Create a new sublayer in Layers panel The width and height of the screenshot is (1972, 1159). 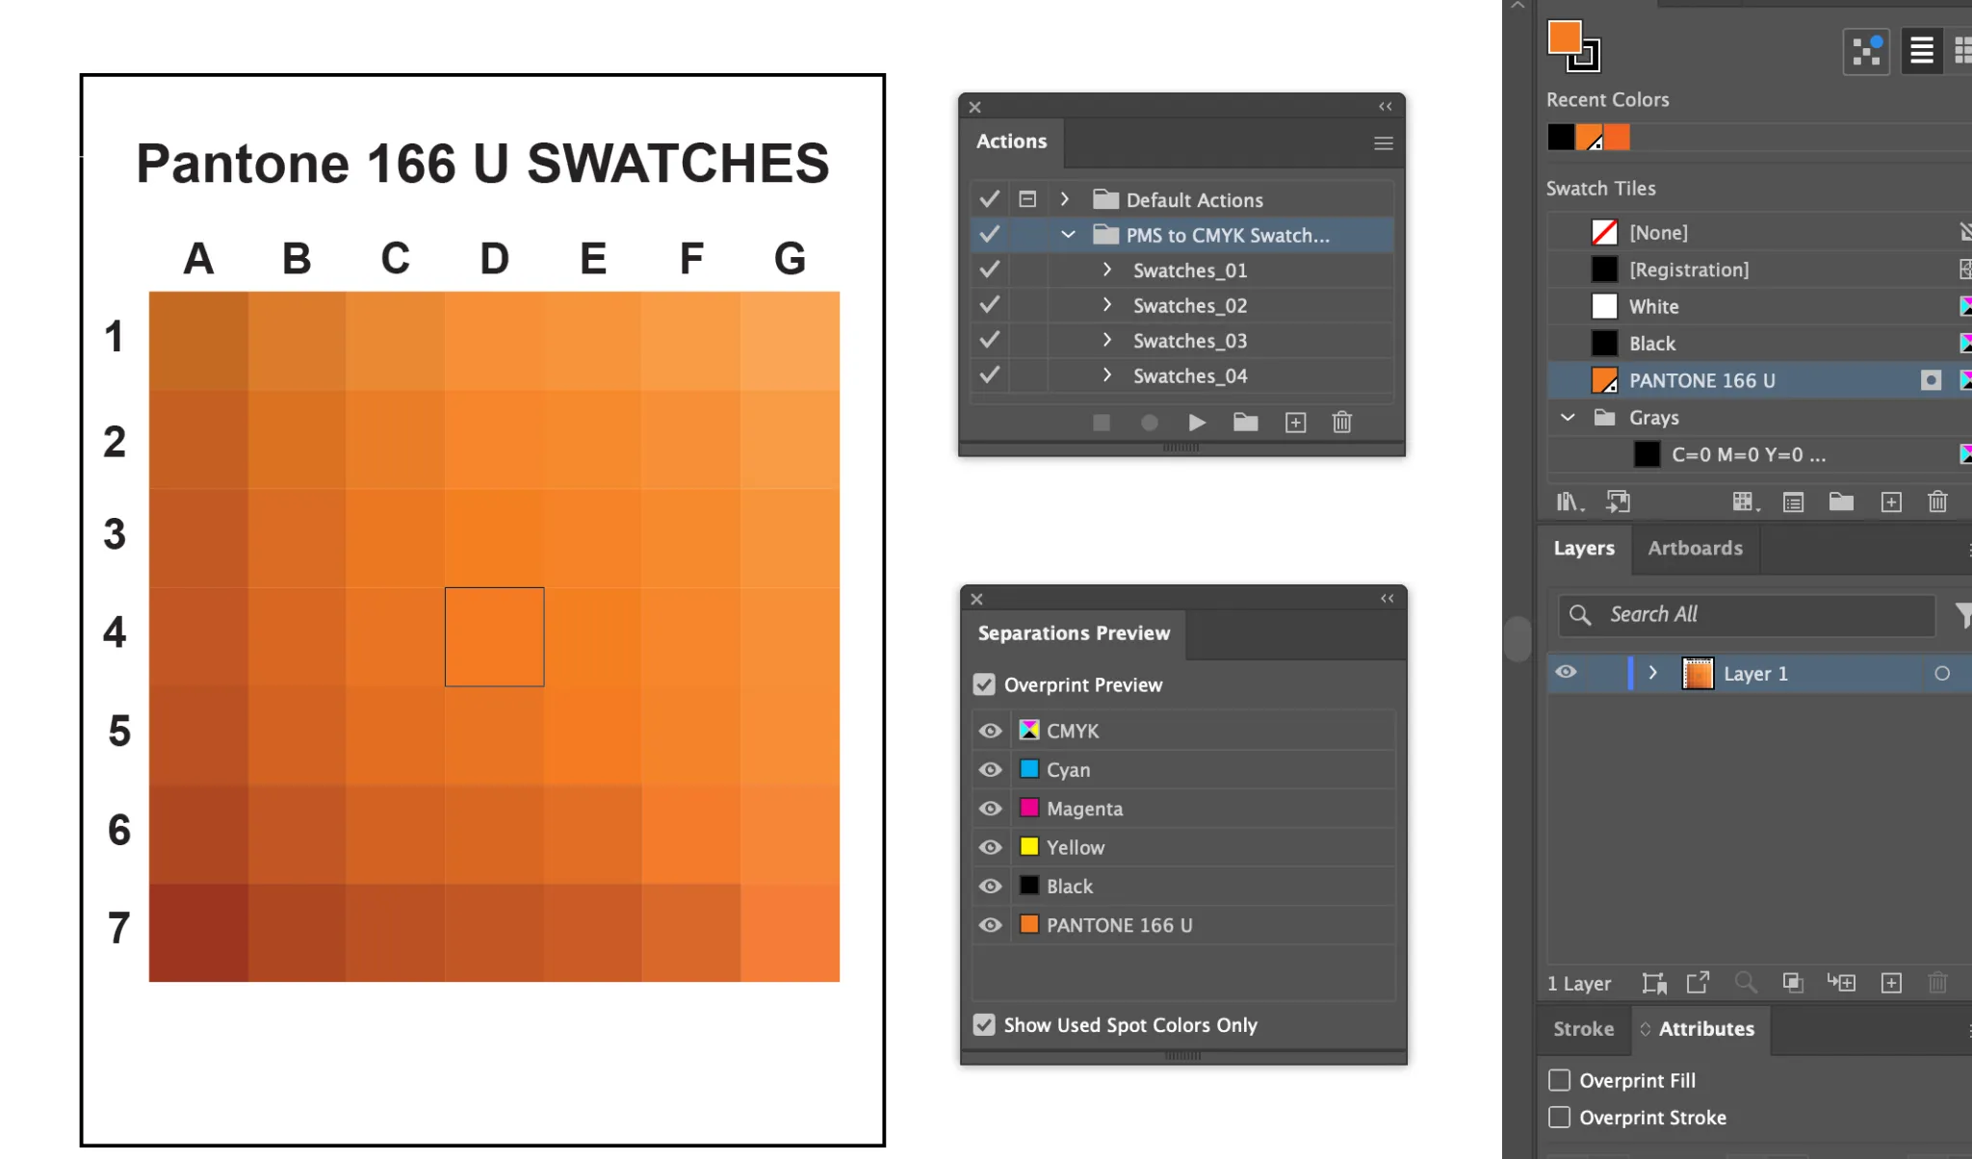[1842, 983]
